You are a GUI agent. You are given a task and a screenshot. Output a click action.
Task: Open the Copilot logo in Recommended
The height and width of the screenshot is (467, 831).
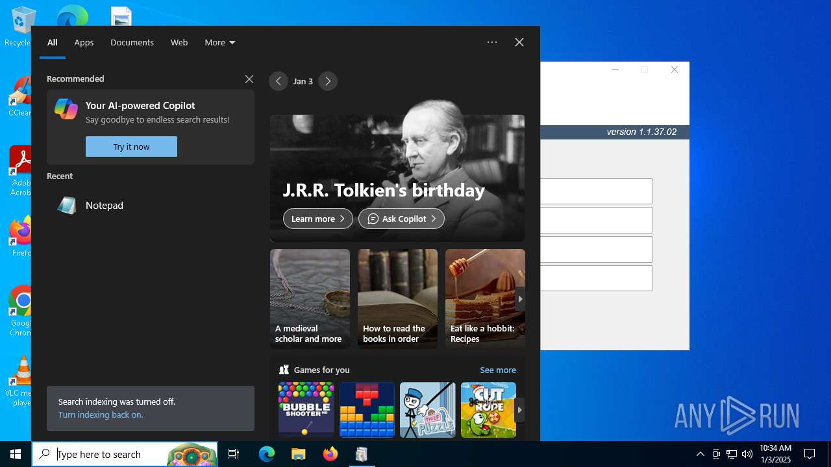coord(66,109)
